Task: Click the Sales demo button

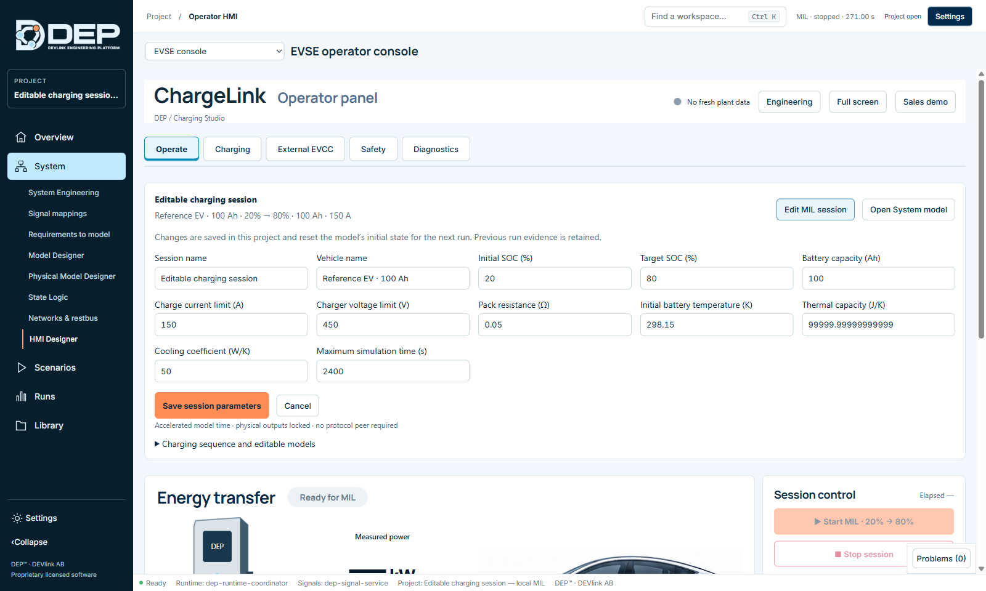Action: pyautogui.click(x=926, y=102)
